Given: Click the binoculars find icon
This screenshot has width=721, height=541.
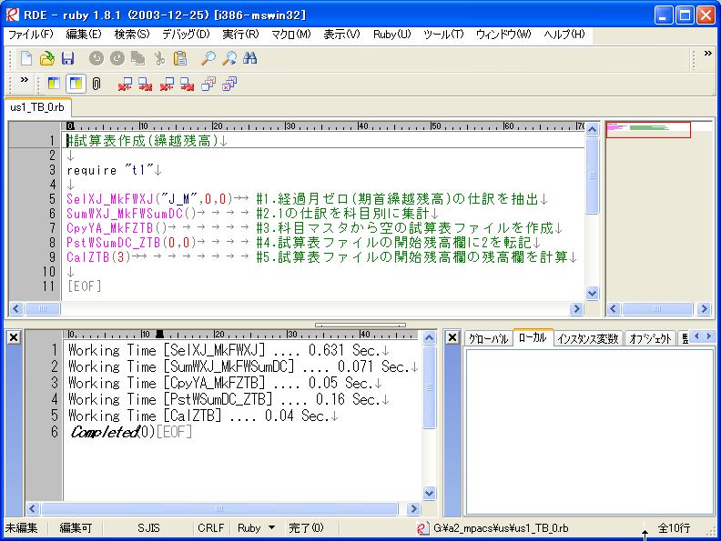Looking at the screenshot, I should tap(249, 58).
